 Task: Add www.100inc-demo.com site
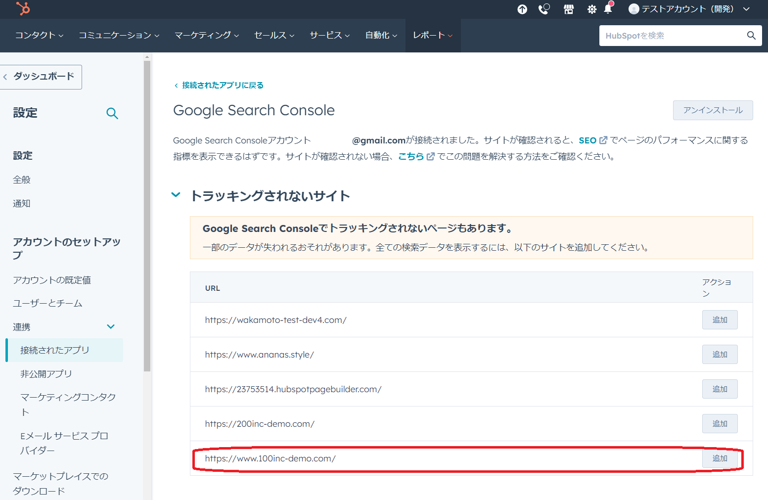click(x=720, y=458)
